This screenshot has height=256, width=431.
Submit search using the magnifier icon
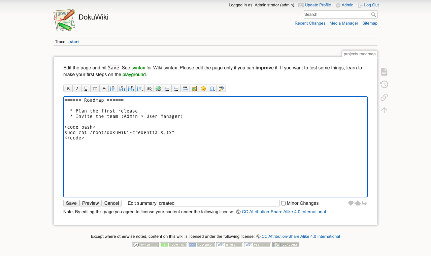click(374, 14)
